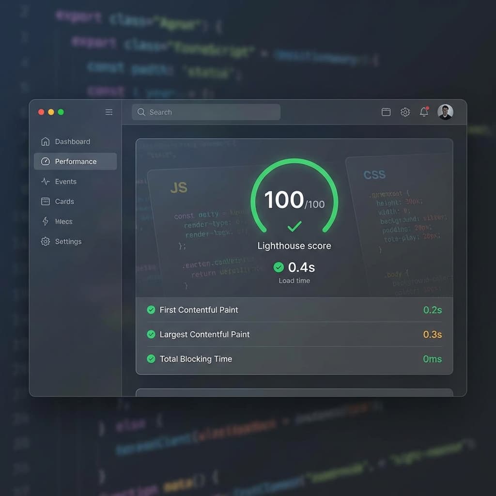Select the Dashboard home icon
The image size is (496, 496).
[45, 141]
